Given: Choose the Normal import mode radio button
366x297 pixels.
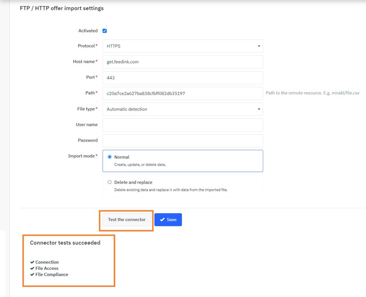Looking at the screenshot, I should click(110, 157).
